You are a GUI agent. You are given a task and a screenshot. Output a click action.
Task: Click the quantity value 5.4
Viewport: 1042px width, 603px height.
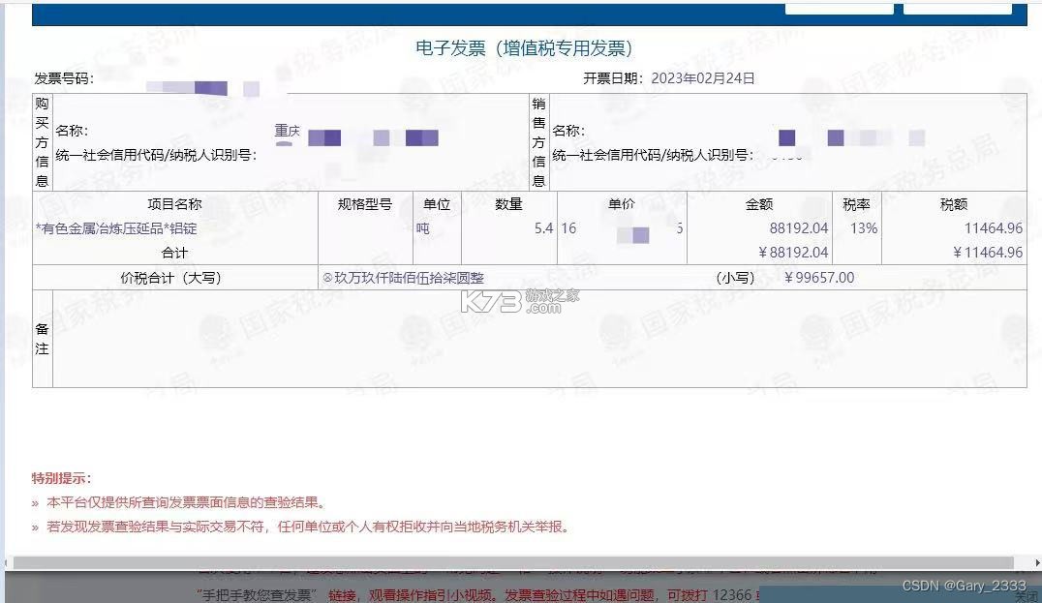point(543,228)
